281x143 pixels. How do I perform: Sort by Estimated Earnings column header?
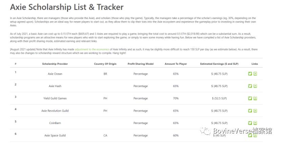[x=219, y=64]
